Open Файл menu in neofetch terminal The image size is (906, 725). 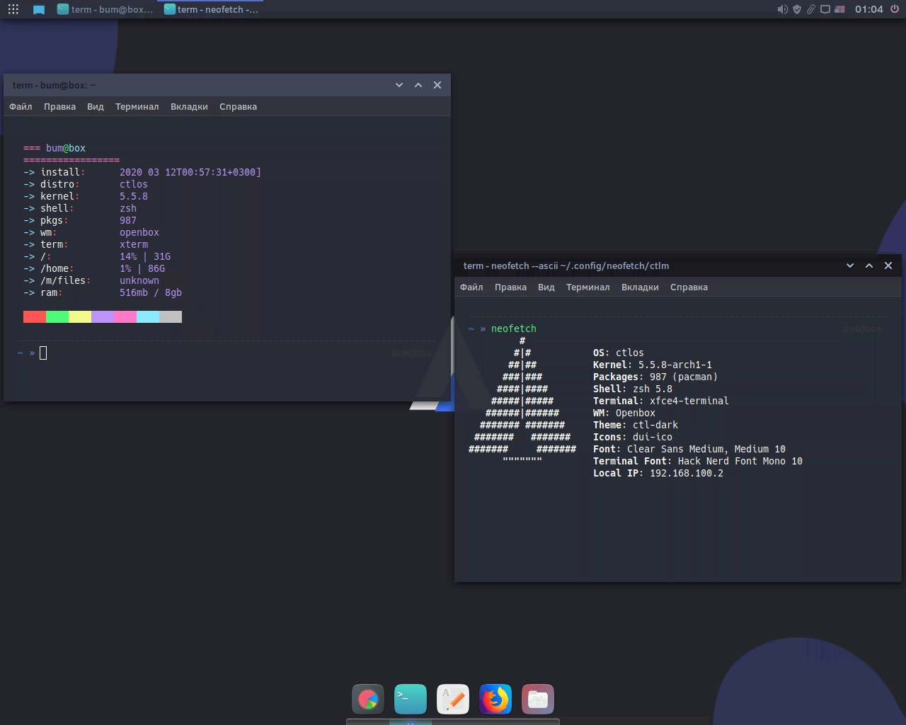[x=471, y=287]
